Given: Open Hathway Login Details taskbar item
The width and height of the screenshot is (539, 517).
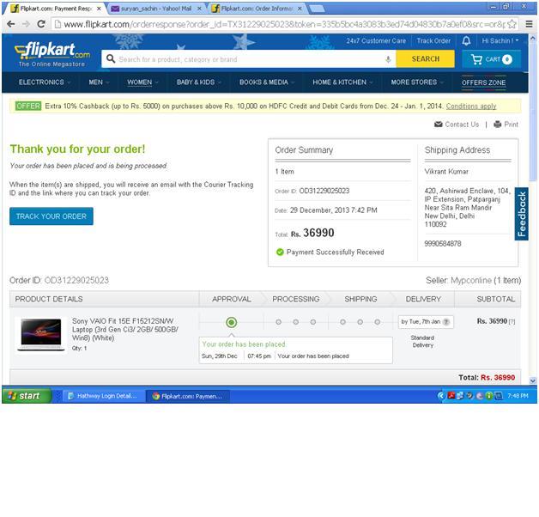Looking at the screenshot, I should (103, 396).
